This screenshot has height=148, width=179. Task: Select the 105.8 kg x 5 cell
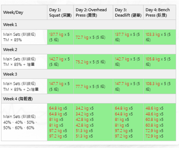[x=160, y=62]
